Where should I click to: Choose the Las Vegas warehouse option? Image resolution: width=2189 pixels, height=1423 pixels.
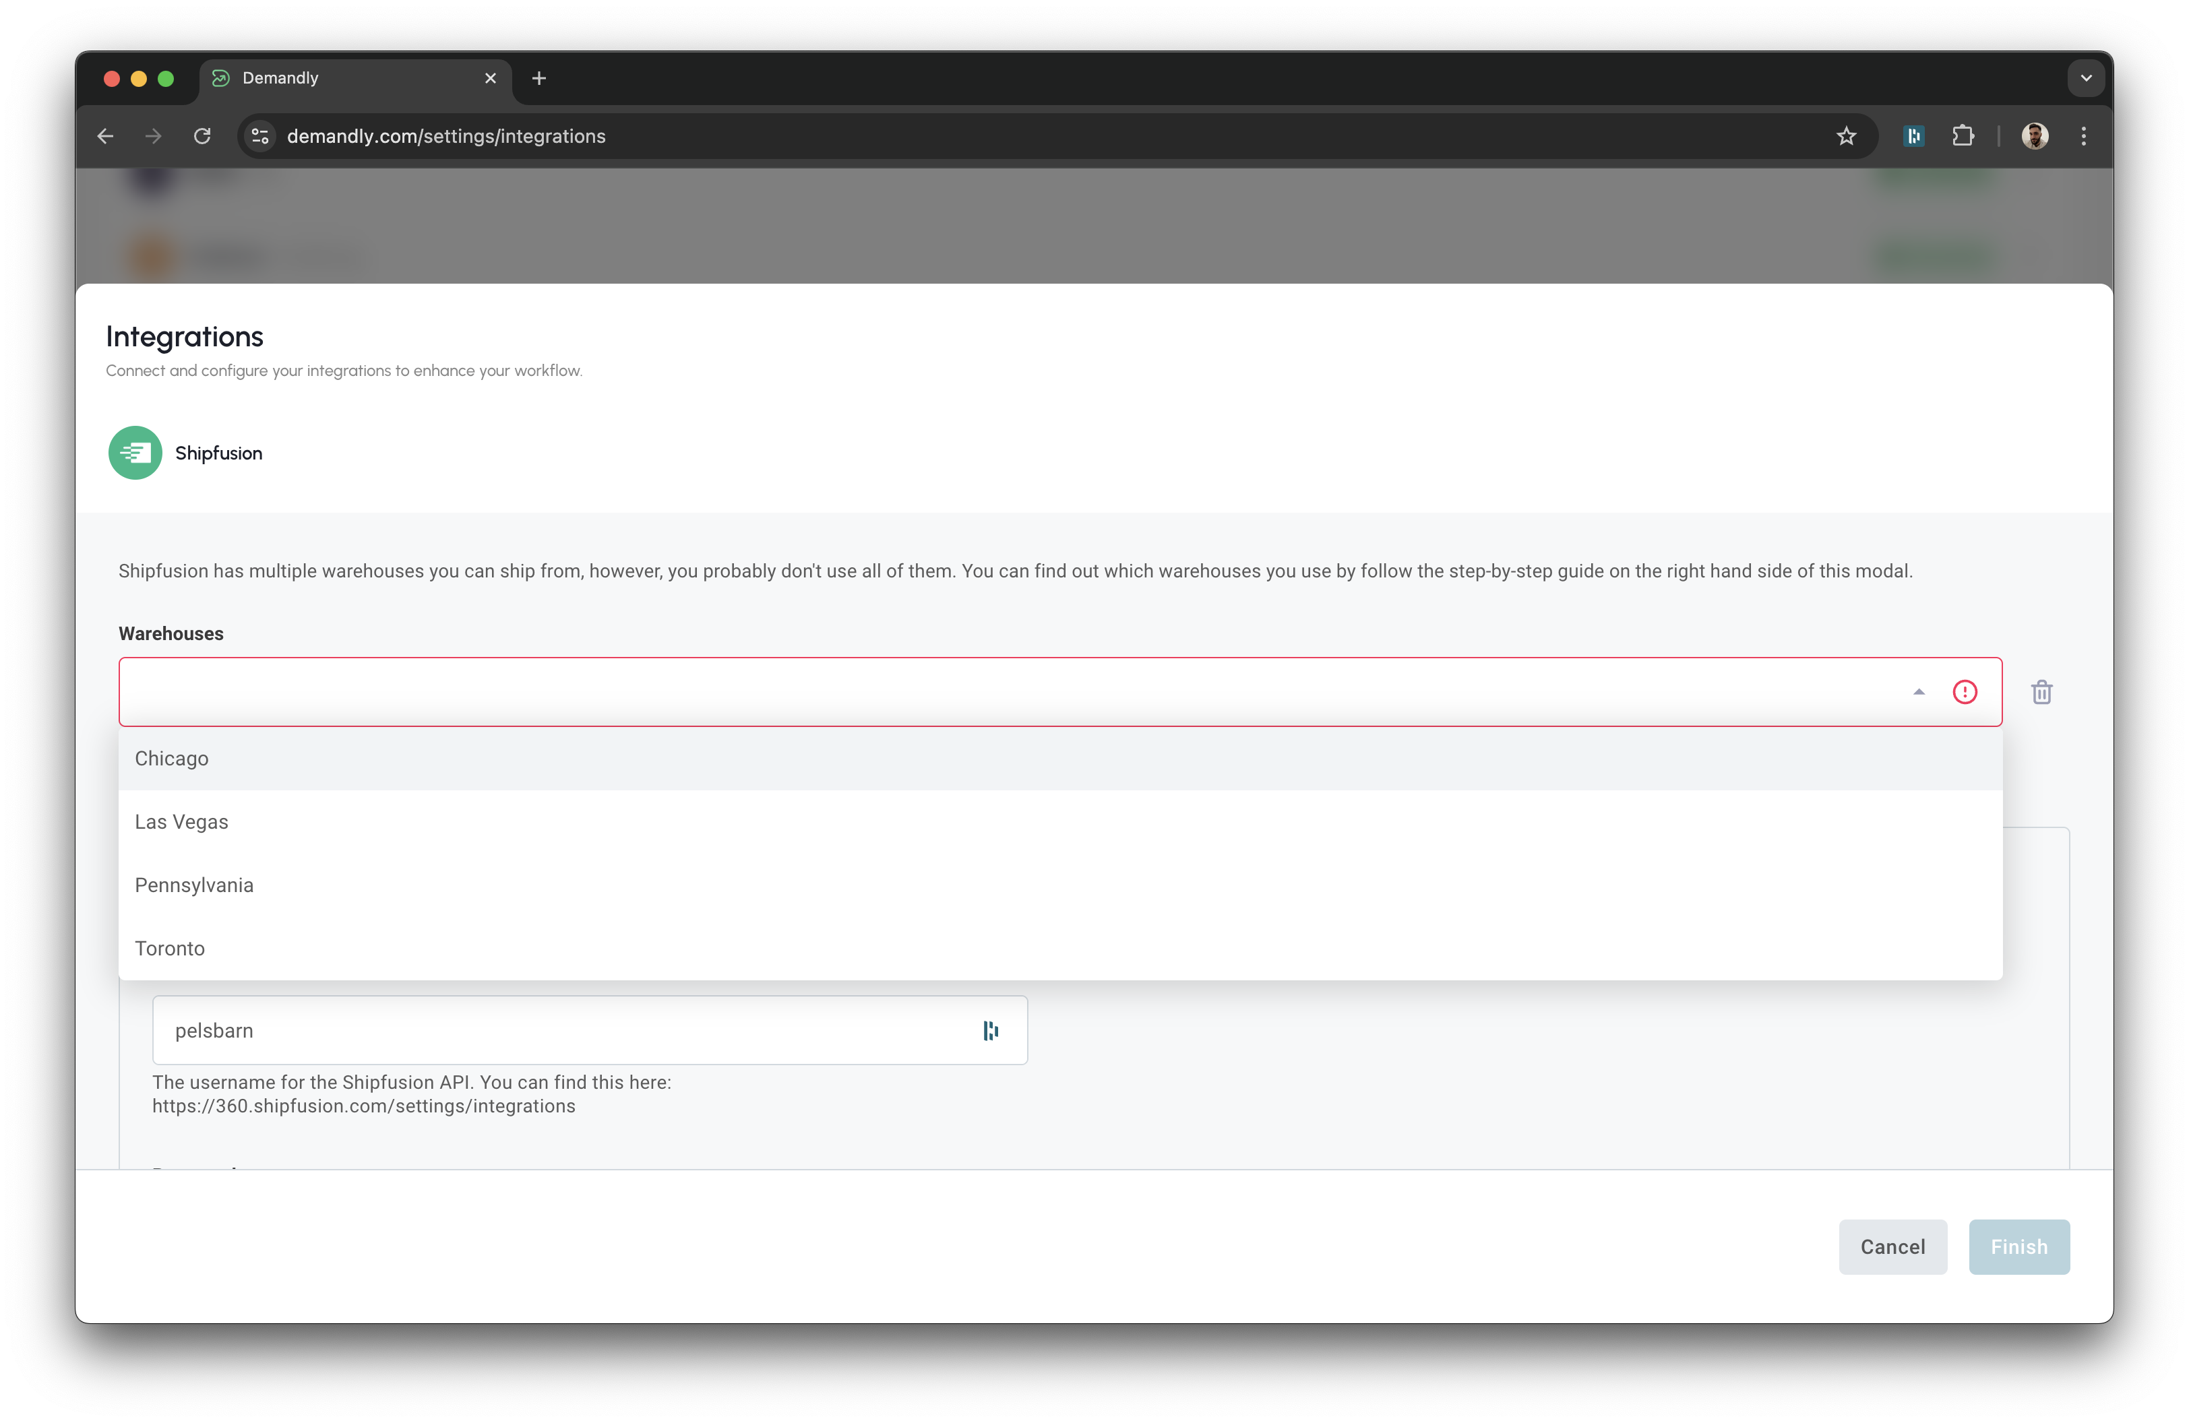(x=181, y=822)
